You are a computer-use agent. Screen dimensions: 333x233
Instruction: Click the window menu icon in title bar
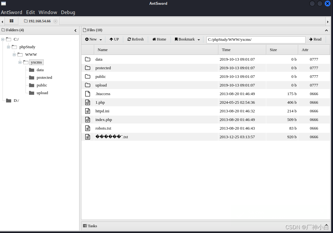[4, 4]
